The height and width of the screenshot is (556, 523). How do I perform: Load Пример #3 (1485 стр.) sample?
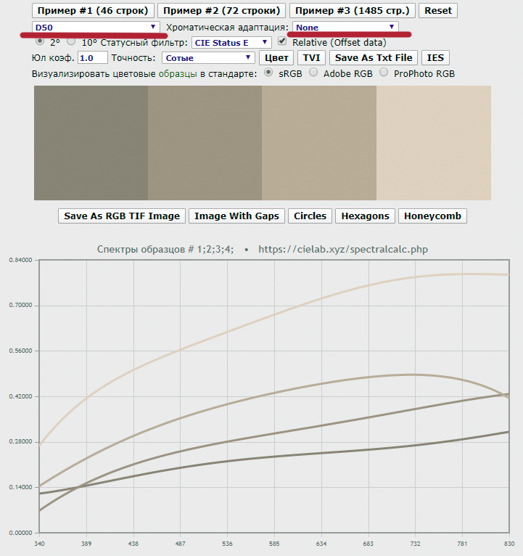(x=353, y=11)
